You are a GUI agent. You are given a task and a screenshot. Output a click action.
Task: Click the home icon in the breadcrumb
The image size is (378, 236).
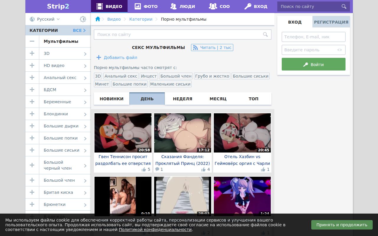pos(98,19)
